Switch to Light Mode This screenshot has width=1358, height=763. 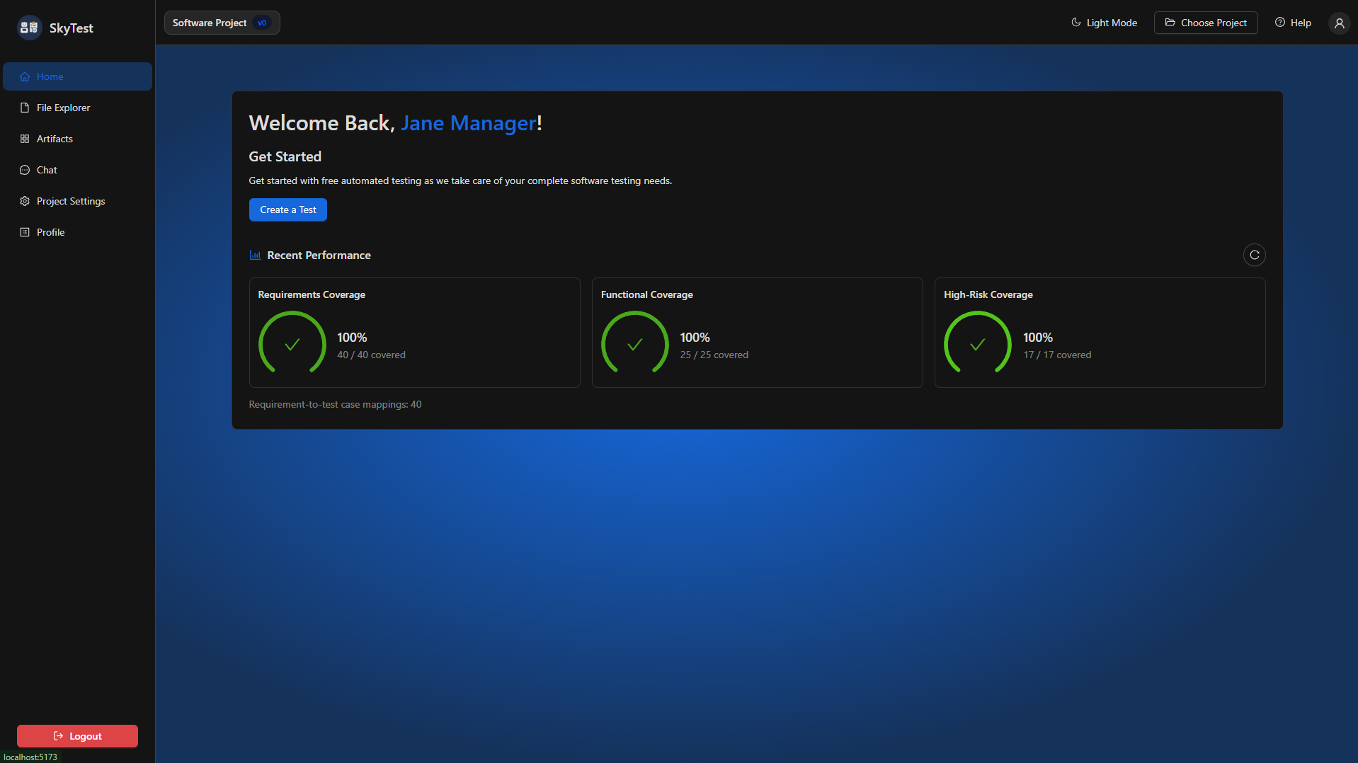1104,23
